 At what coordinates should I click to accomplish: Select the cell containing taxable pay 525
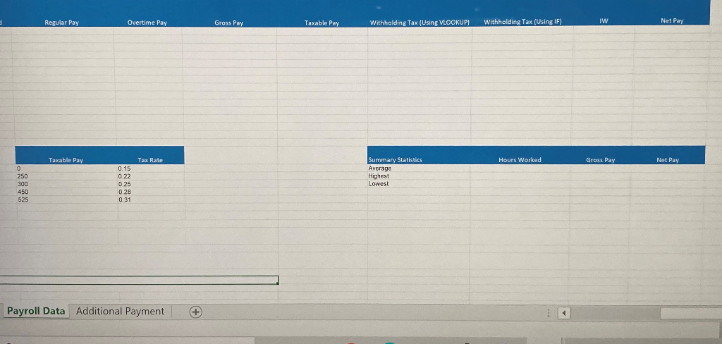[66, 199]
